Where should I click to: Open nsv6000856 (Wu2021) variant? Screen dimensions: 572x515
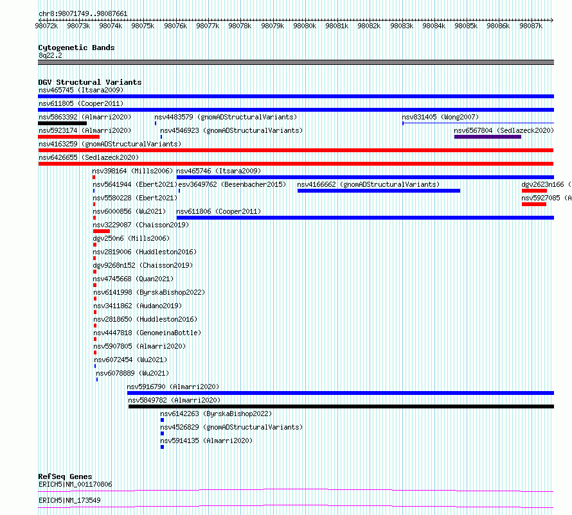(129, 211)
